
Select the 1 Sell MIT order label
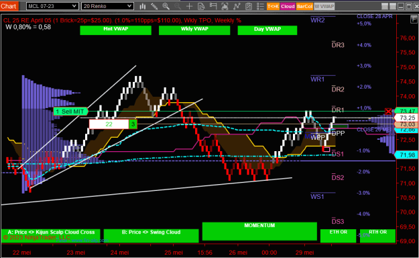[x=71, y=112]
